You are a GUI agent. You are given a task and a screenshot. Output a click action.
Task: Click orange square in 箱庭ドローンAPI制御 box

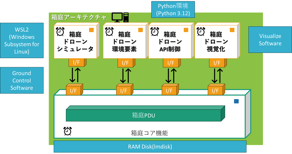(186, 30)
